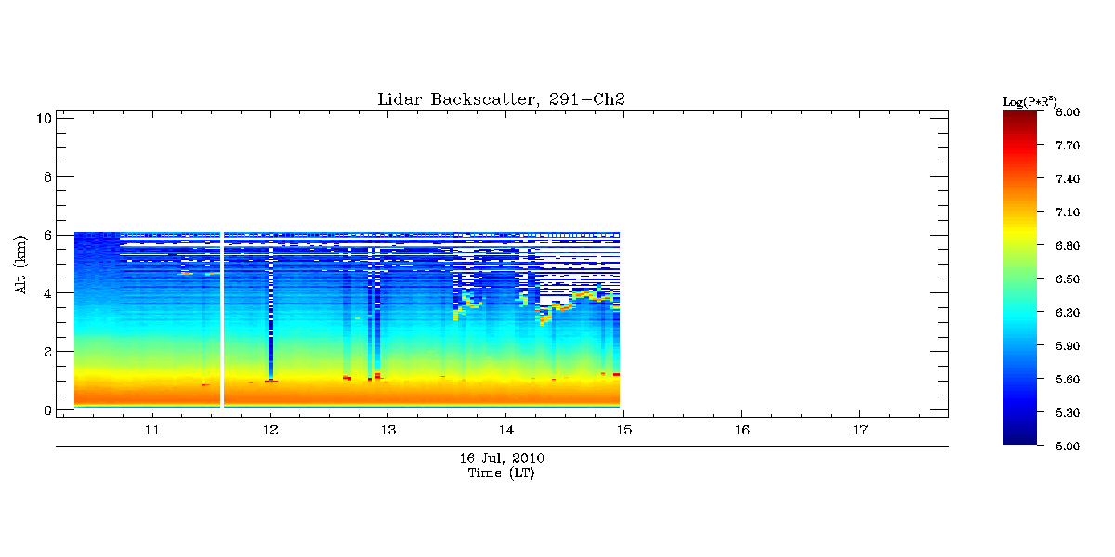Click the '16 Jul, 2010' date label
Screen dimensions: 1115x557
coord(502,459)
